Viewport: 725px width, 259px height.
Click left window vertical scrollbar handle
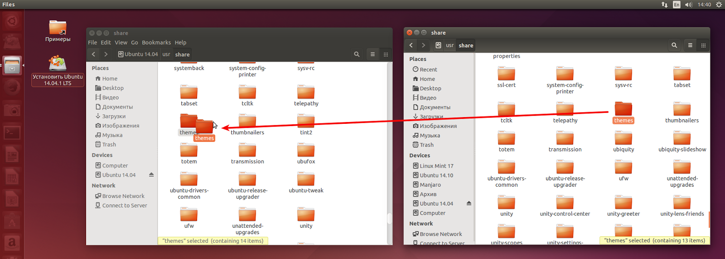389,219
